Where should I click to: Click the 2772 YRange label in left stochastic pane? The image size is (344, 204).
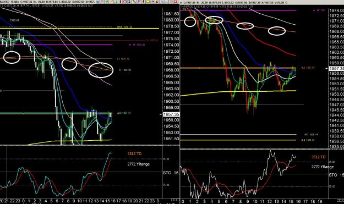[139, 164]
